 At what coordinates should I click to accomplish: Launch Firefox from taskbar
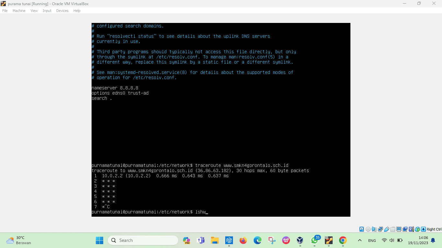(243, 240)
